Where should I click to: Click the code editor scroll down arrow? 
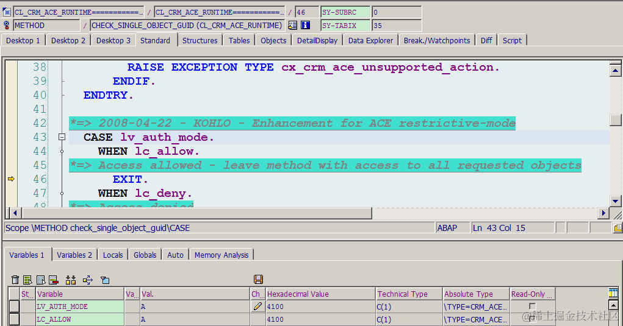coord(616,201)
